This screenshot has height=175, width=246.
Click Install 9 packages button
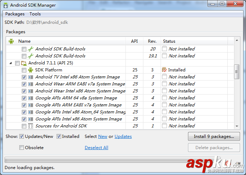[214, 136]
